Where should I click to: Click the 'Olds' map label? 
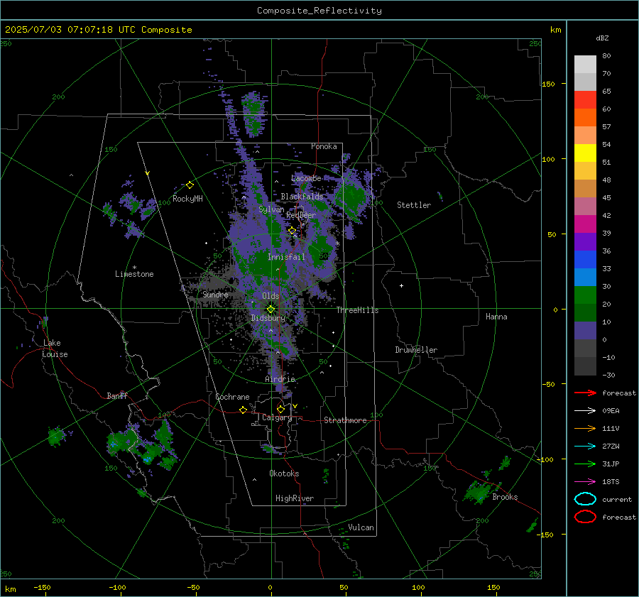[271, 296]
